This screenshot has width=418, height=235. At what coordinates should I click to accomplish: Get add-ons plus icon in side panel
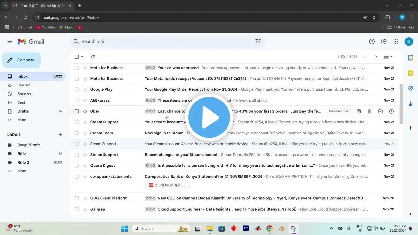pyautogui.click(x=410, y=128)
